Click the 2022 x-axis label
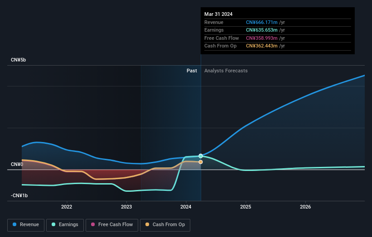 pos(67,207)
